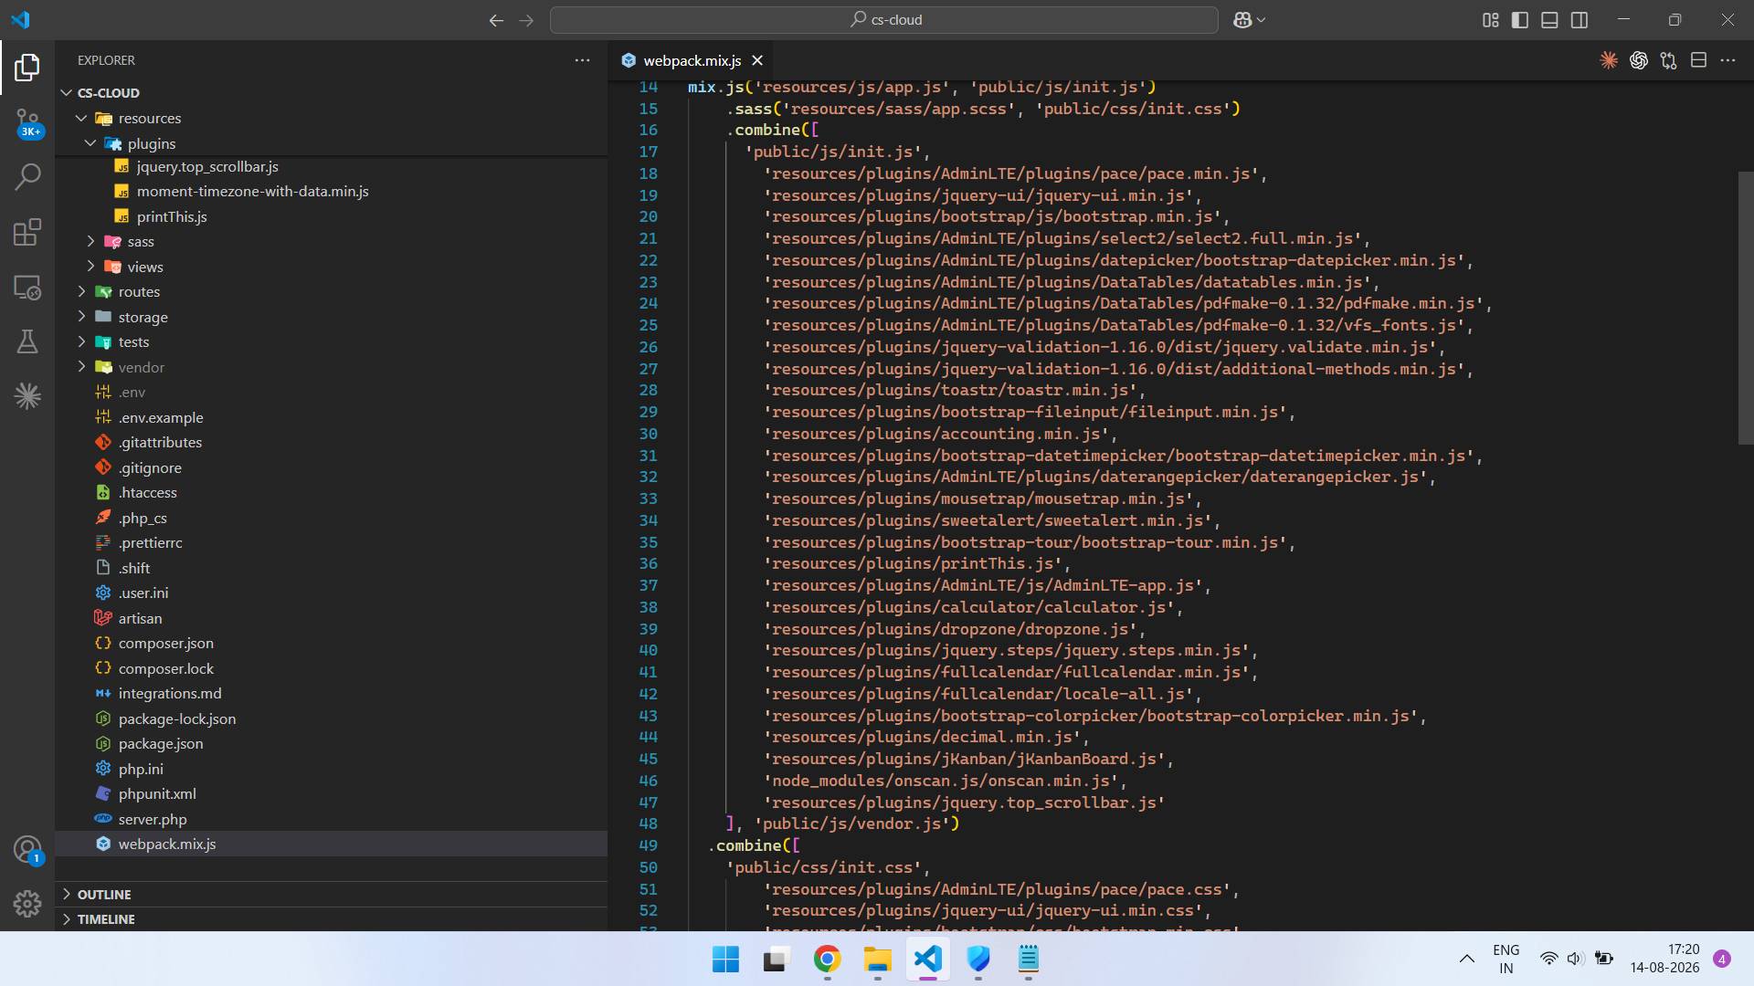This screenshot has height=986, width=1754.
Task: Click the editor vertical scrollbar thumb
Action: [1746, 308]
